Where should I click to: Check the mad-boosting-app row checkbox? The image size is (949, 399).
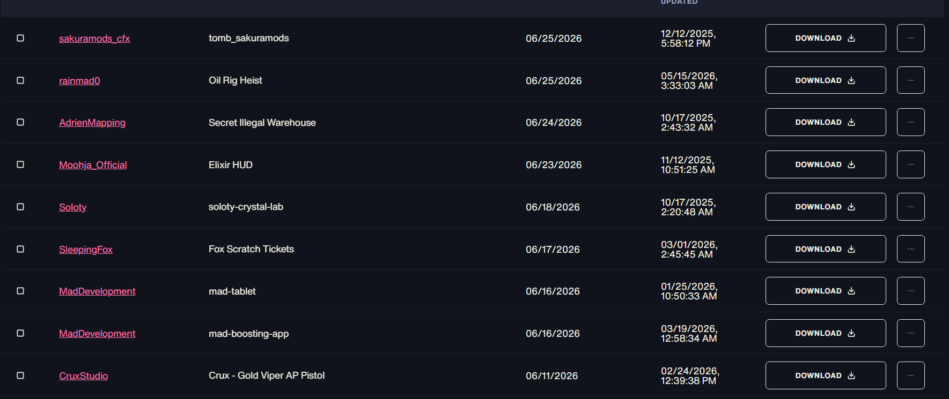20,333
